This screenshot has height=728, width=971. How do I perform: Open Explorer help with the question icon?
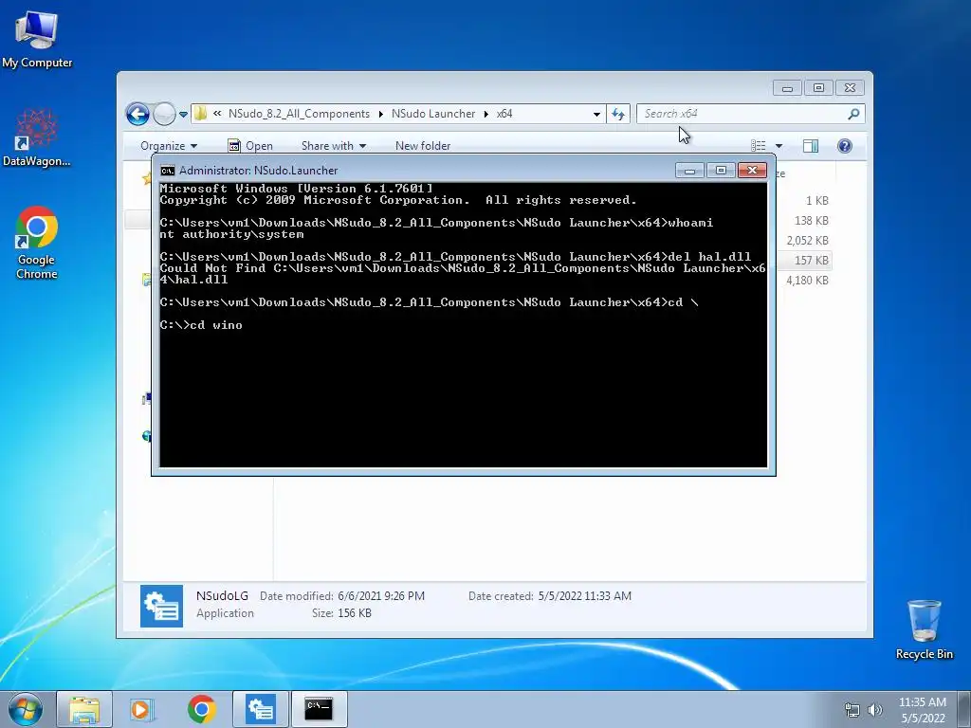pos(845,145)
